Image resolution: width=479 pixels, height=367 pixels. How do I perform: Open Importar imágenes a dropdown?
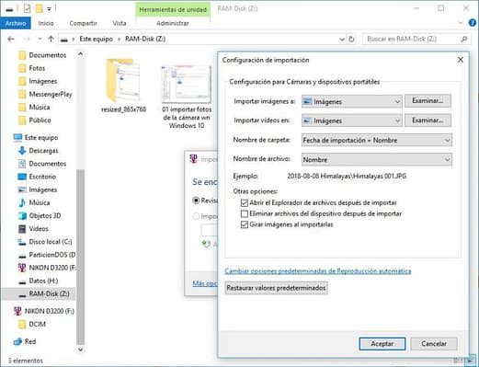coord(351,101)
